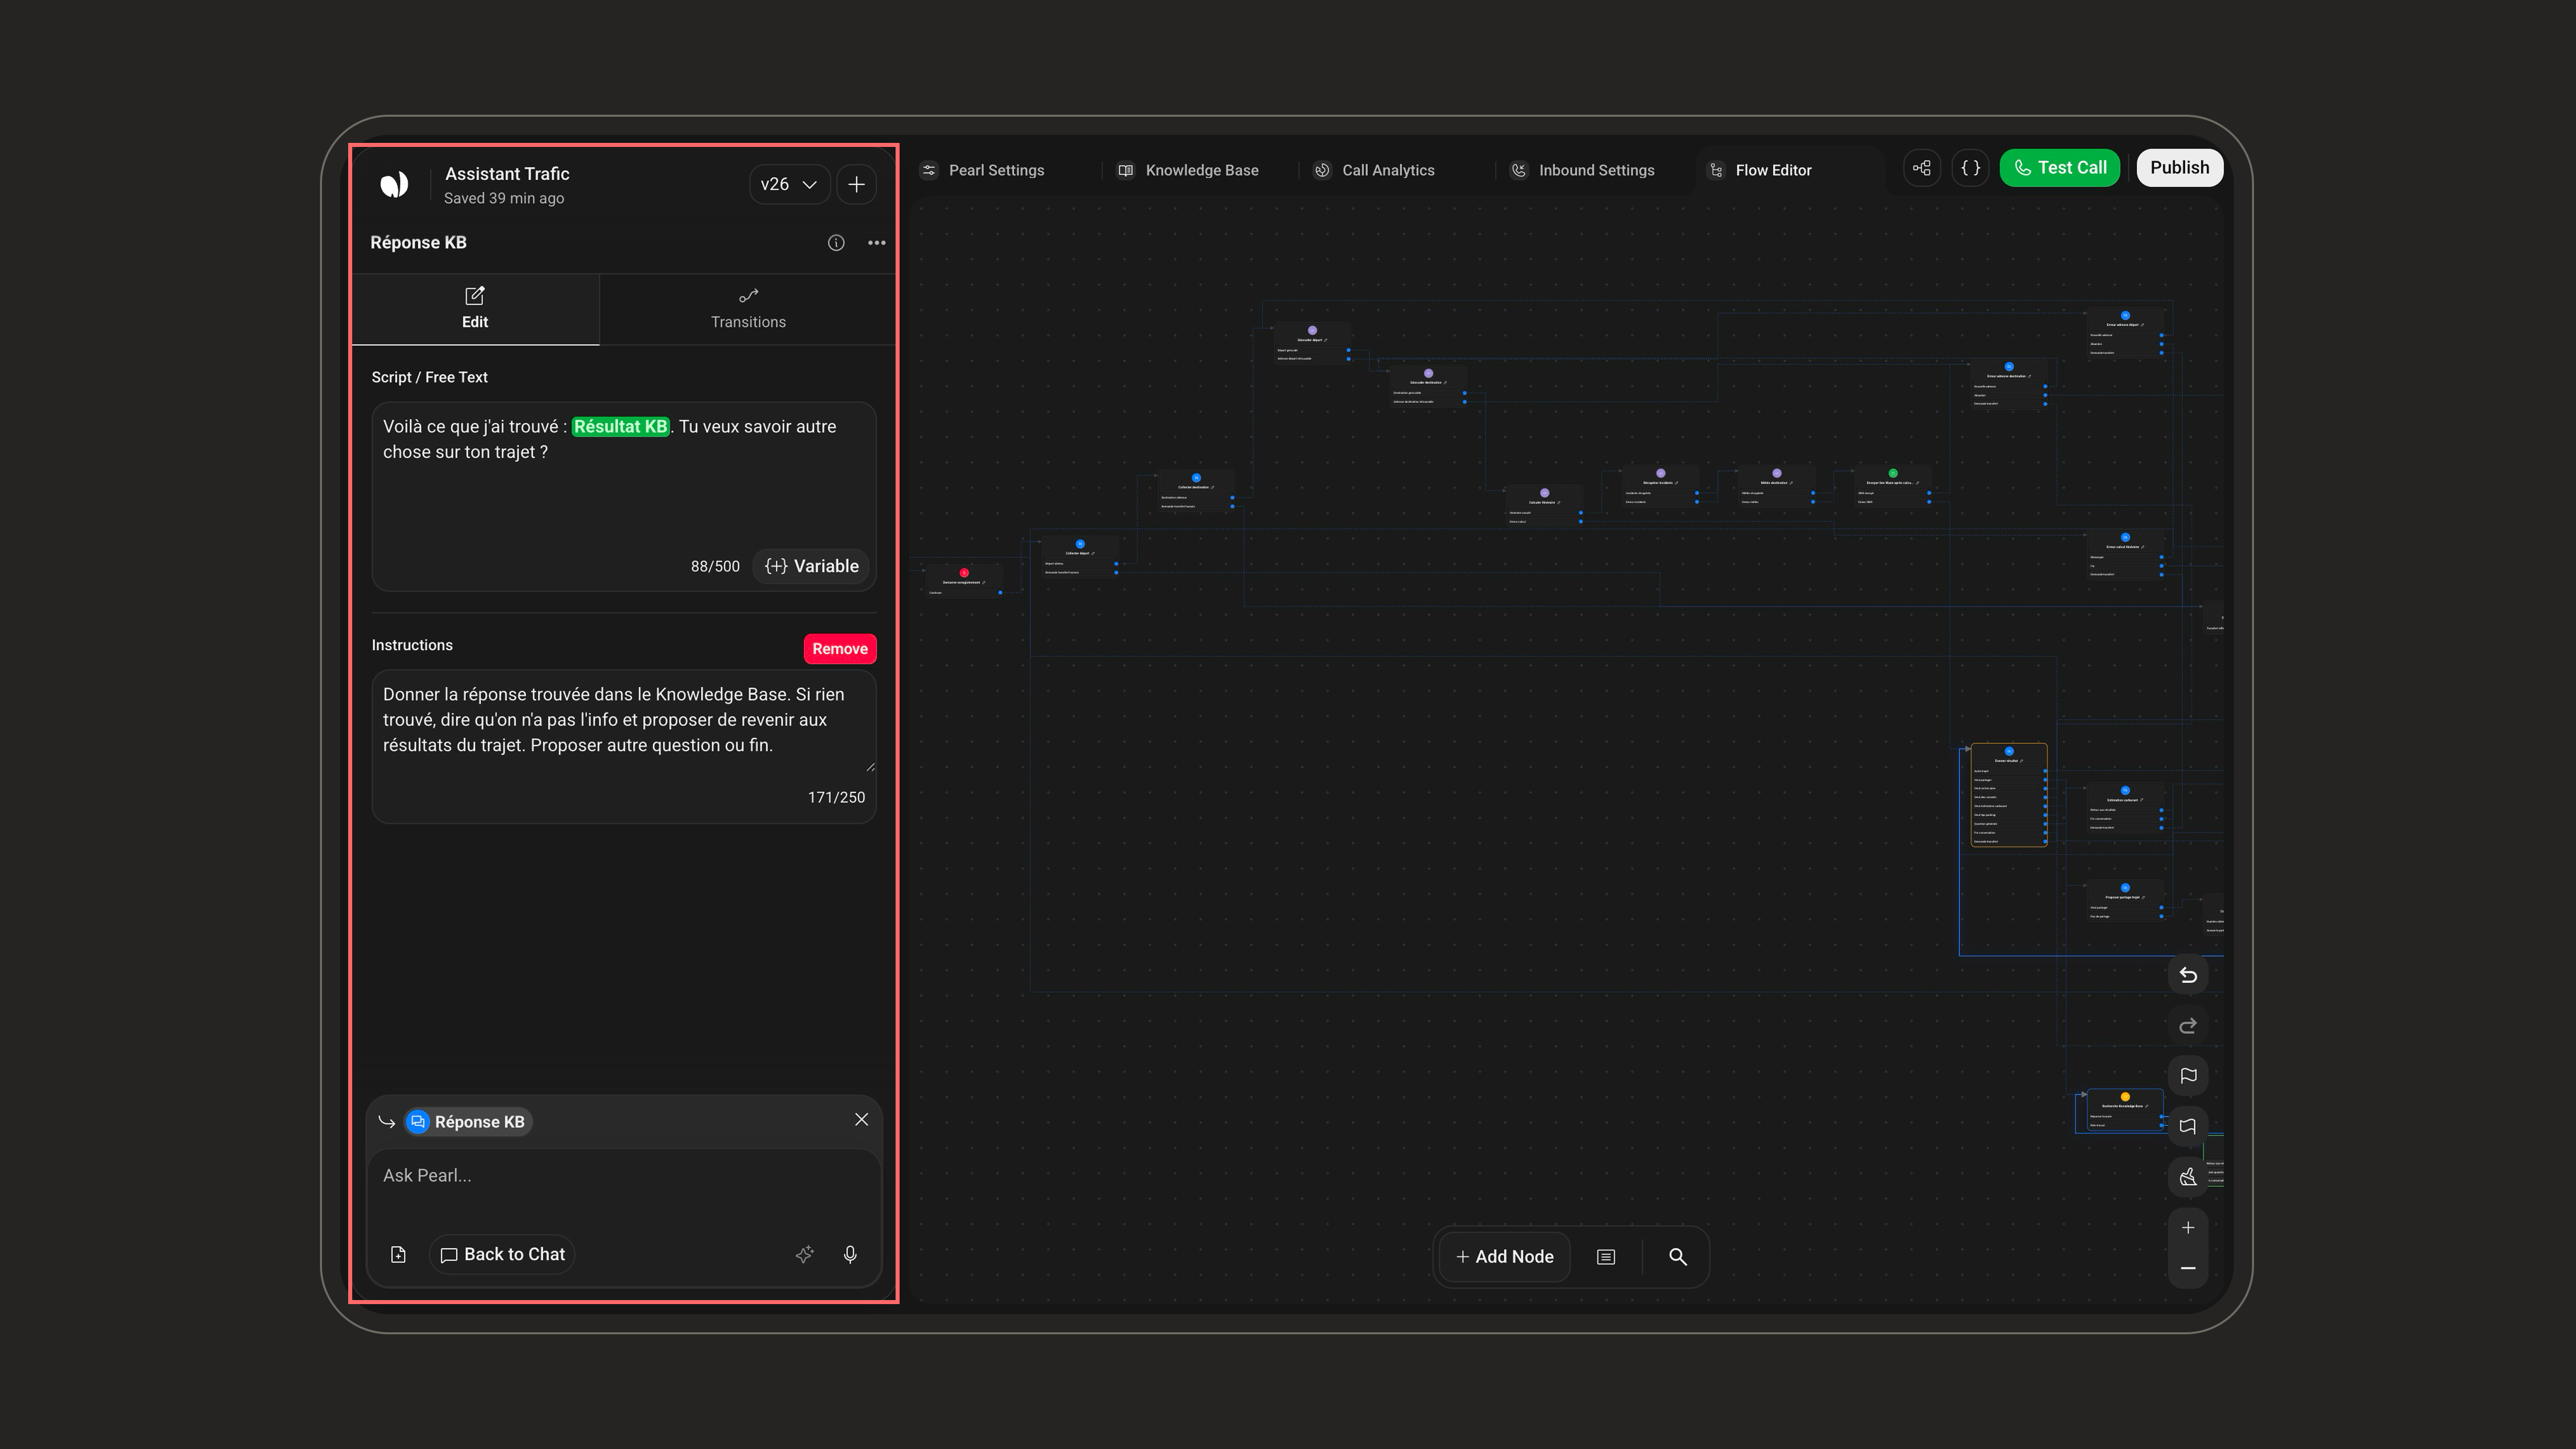The image size is (2576, 1449).
Task: Select the Météo destination node
Action: pos(1776,486)
